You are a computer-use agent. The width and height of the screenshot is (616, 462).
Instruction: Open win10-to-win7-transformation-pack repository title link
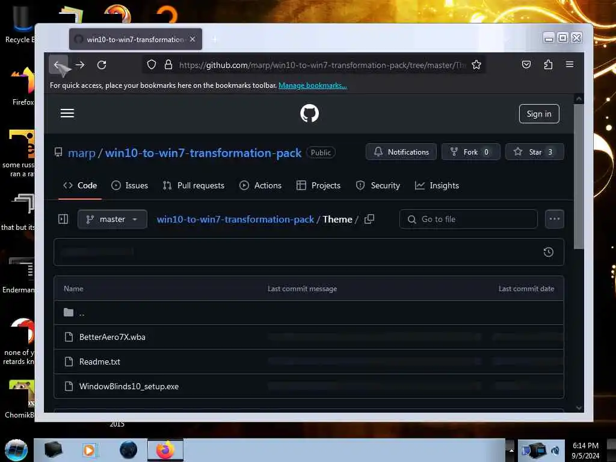point(203,153)
